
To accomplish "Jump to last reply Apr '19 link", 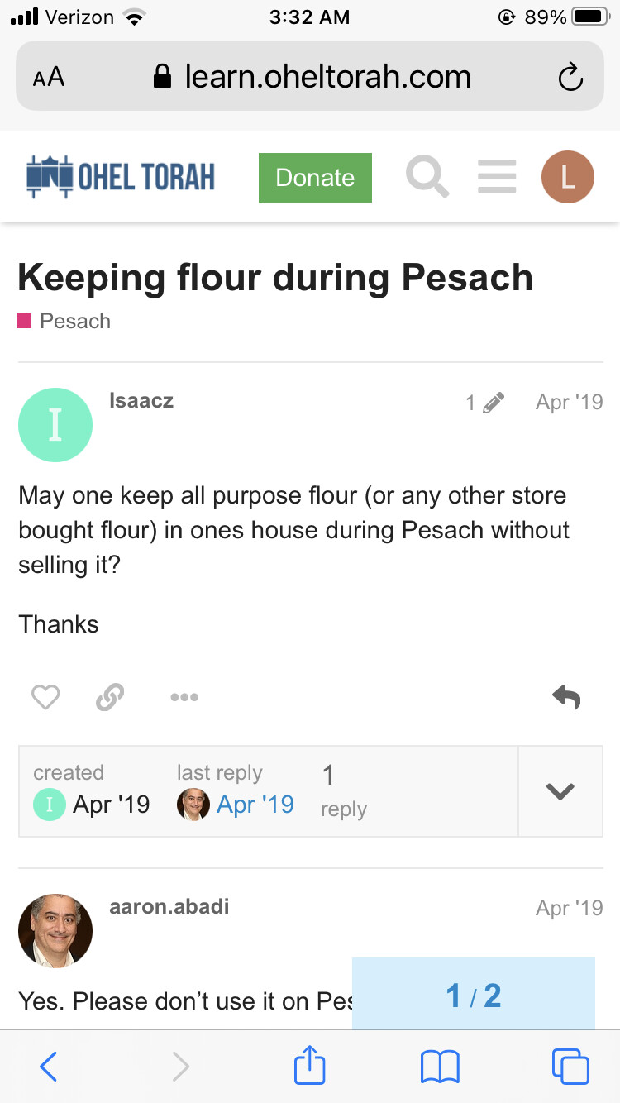I will 255,805.
